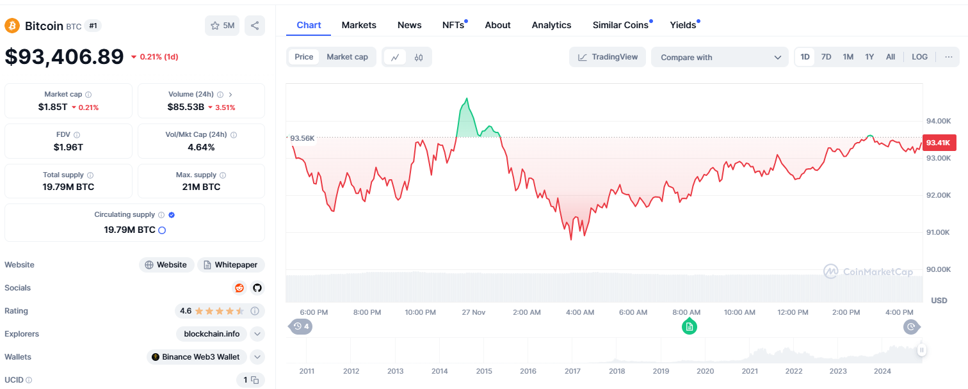Open the share icon button
This screenshot has height=389, width=968.
tap(255, 26)
